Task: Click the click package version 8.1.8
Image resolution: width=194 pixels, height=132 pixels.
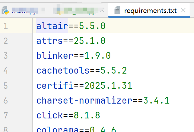Action: click(87, 116)
